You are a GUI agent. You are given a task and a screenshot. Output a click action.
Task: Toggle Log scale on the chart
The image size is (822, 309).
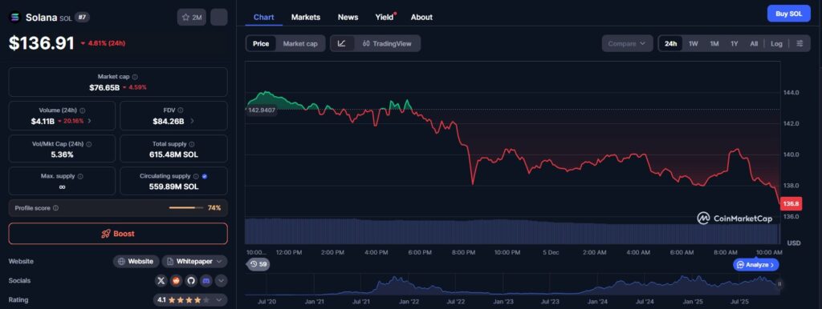tap(776, 43)
